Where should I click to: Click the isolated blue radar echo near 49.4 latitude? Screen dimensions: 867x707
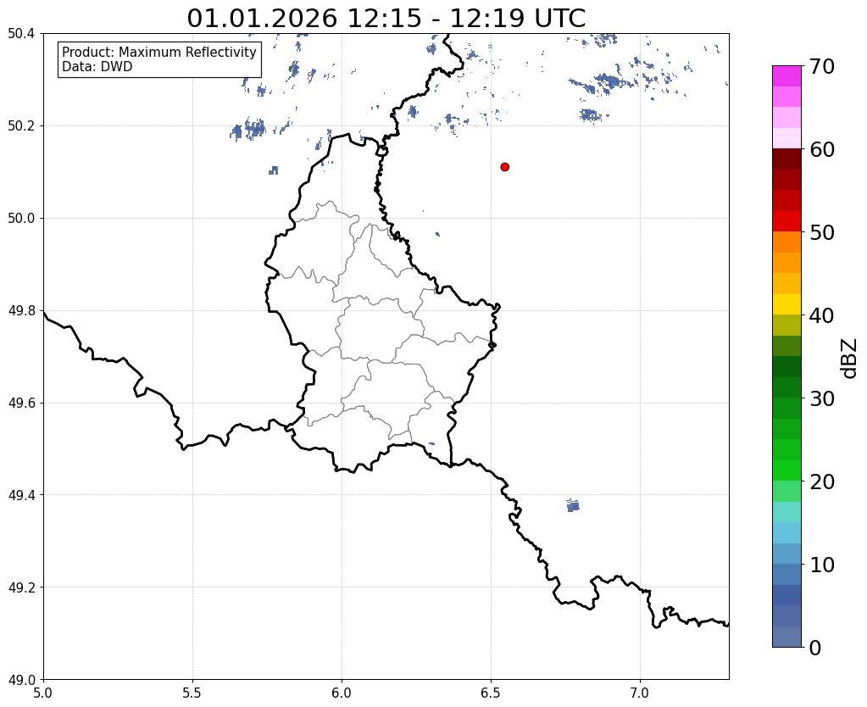click(x=573, y=505)
